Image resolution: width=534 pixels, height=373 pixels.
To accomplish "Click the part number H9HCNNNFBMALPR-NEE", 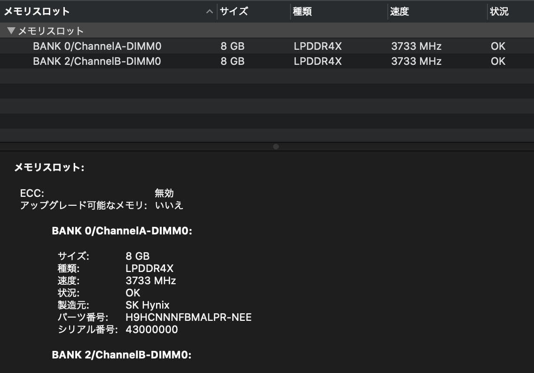I will pos(188,317).
